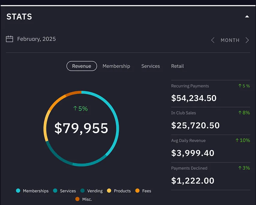Click the Fees legend dot
256x205 pixels.
[138, 191]
